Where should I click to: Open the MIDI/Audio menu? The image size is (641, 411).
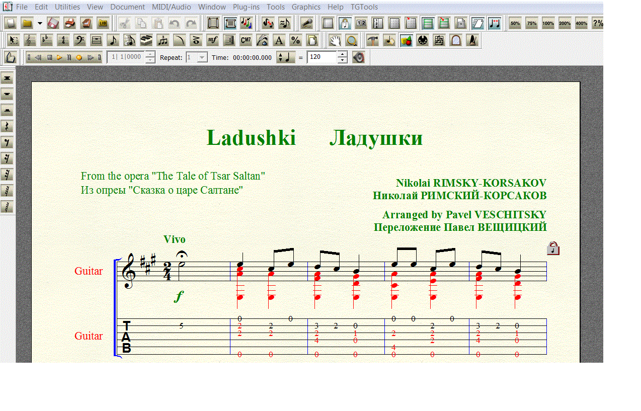pos(172,7)
